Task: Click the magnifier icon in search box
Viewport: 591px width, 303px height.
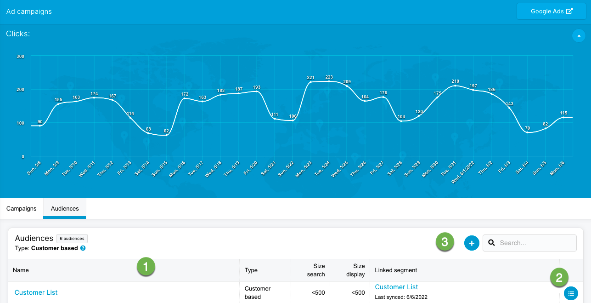Action: point(491,243)
